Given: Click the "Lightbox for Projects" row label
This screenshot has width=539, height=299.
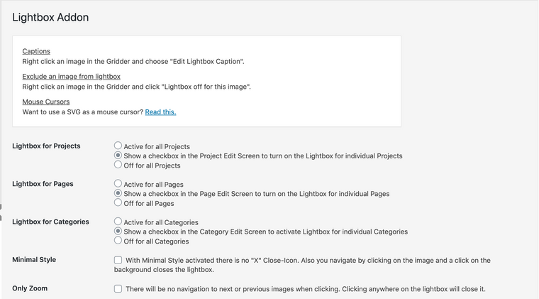Looking at the screenshot, I should coord(46,146).
